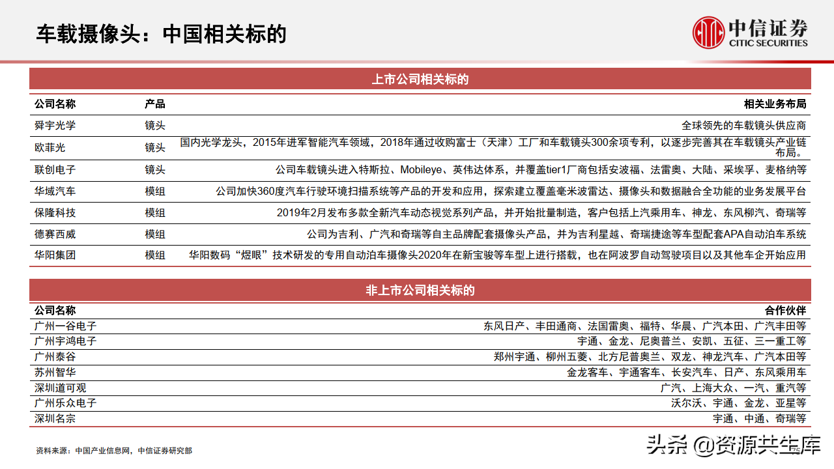Click 德赛西威's description about APA自动泊车系统
Image resolution: width=834 pixels, height=469 pixels.
(x=556, y=234)
